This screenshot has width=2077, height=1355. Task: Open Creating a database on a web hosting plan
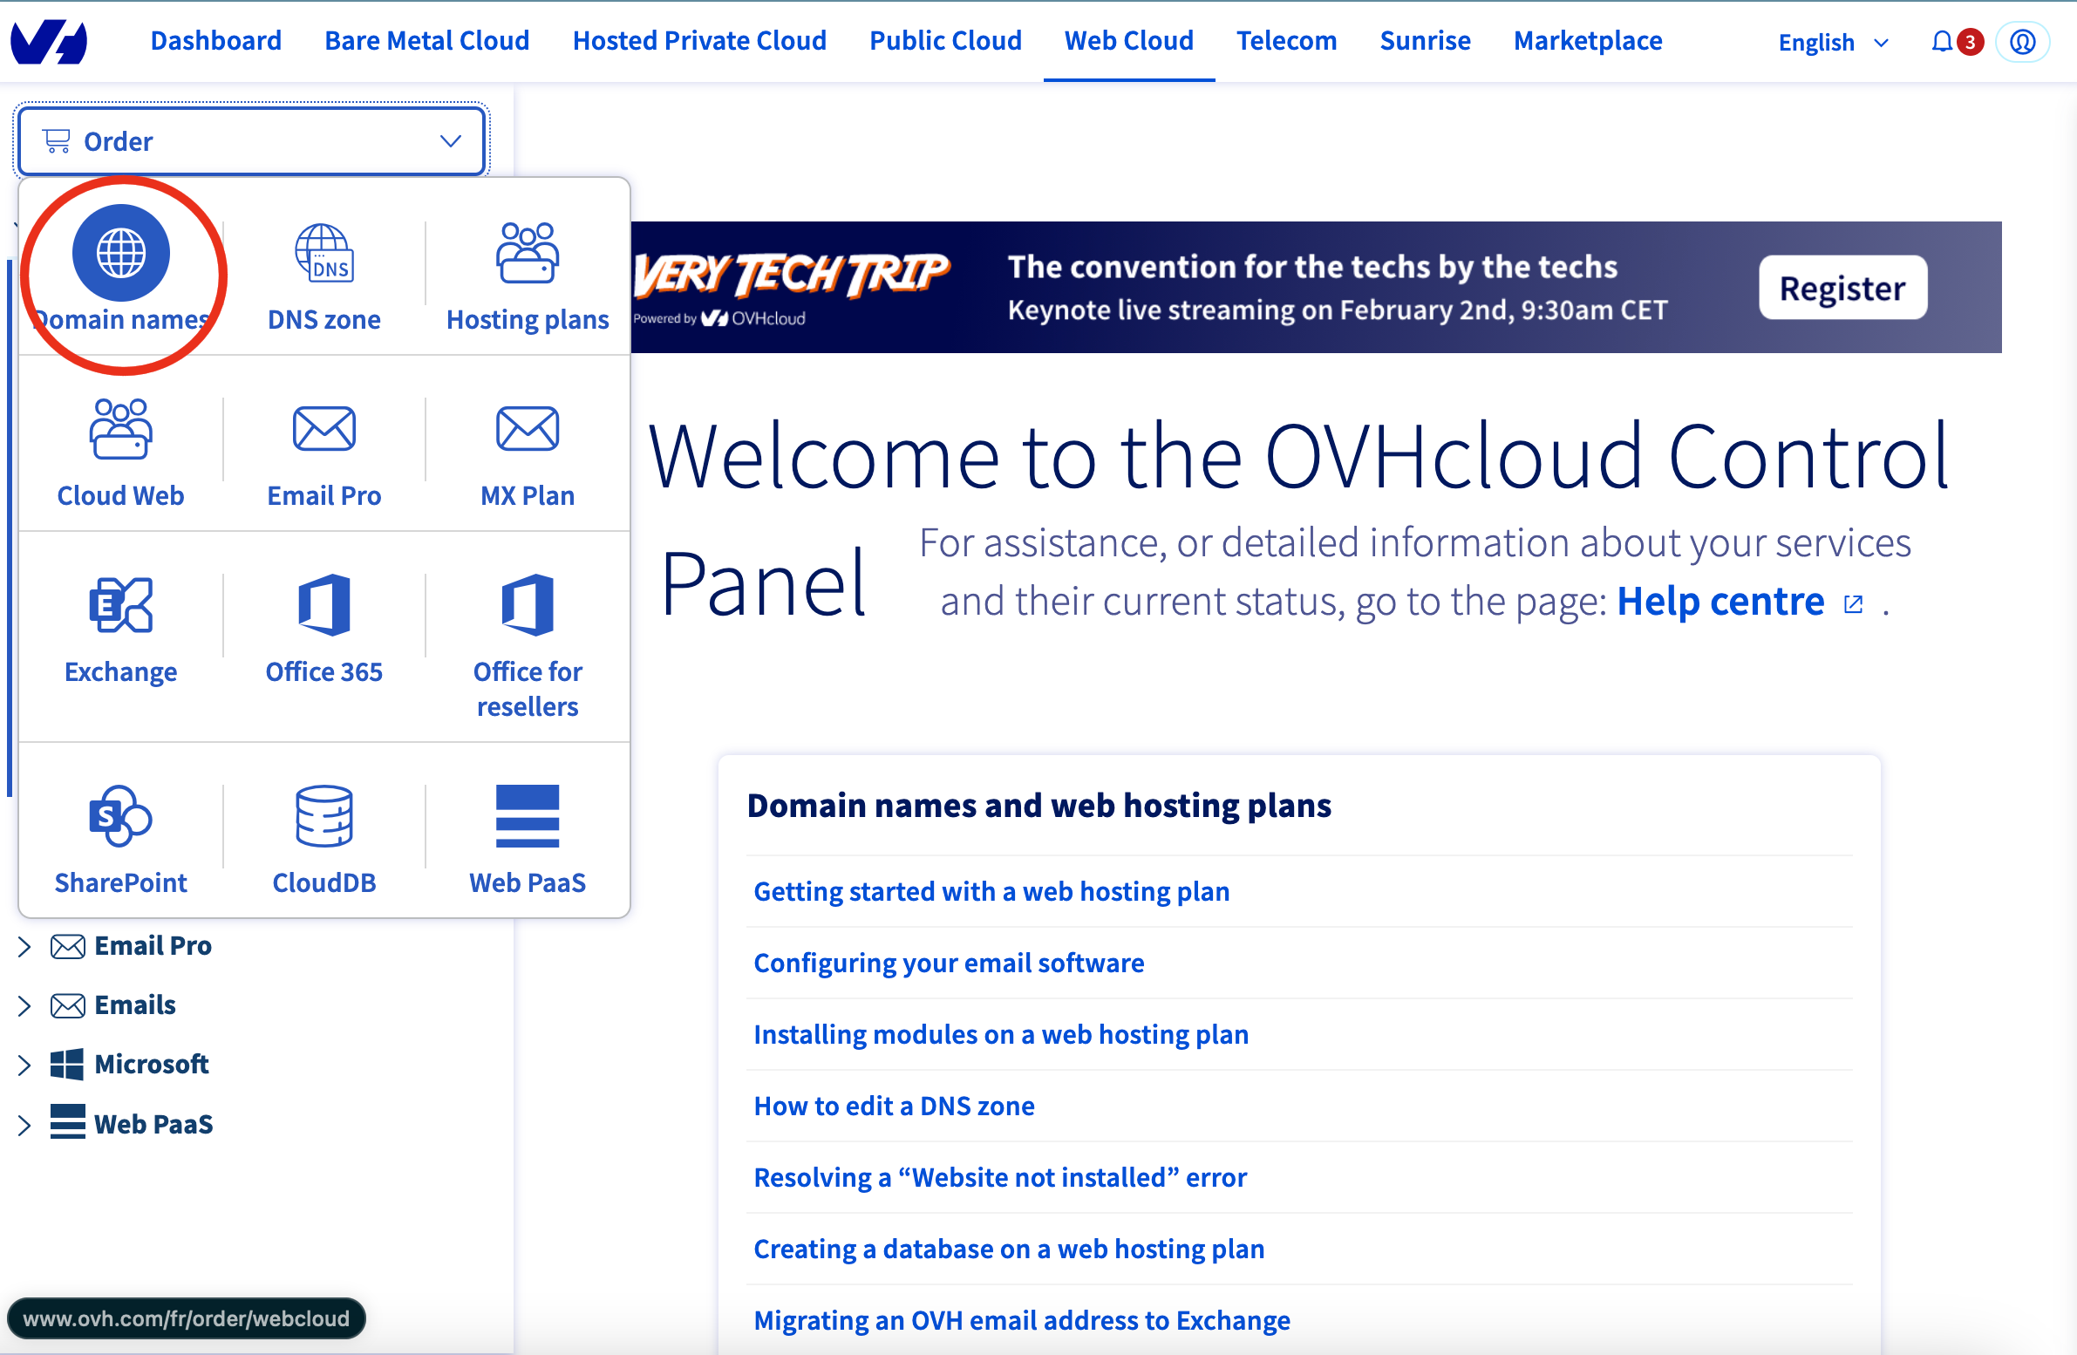1009,1249
